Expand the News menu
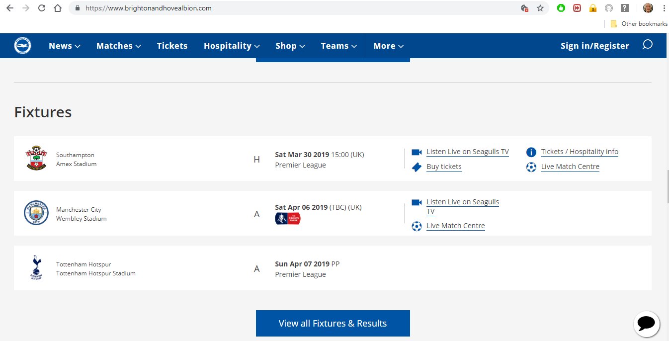669x341 pixels. coord(65,46)
